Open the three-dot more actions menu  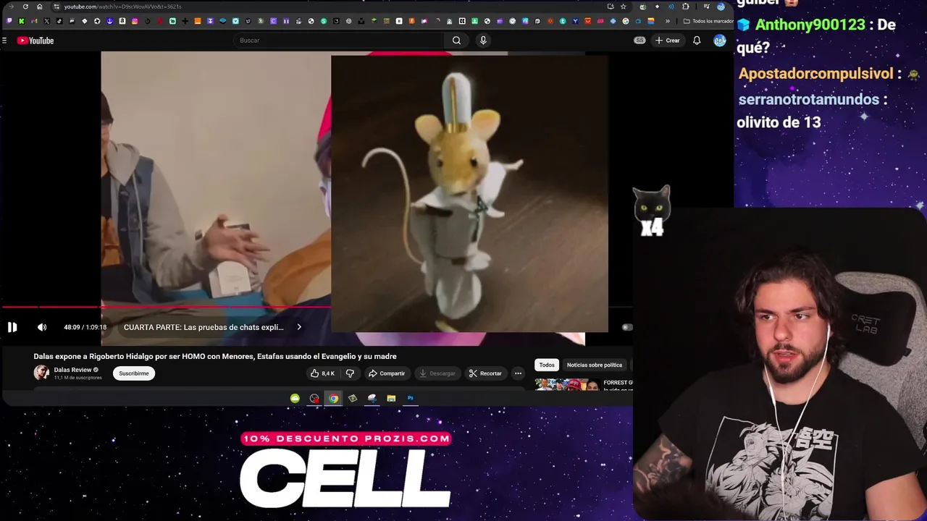click(x=518, y=373)
